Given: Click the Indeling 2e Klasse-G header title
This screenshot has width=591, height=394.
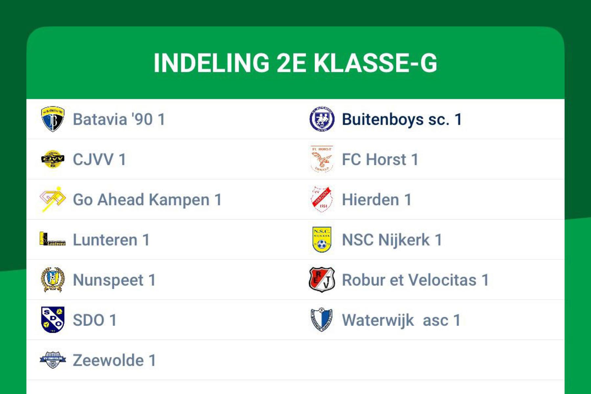Looking at the screenshot, I should [295, 63].
